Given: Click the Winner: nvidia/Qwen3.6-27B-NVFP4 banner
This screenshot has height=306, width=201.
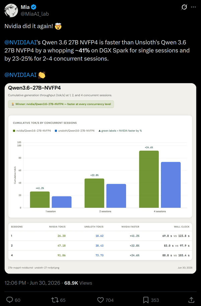Looking at the screenshot, I should (x=61, y=104).
